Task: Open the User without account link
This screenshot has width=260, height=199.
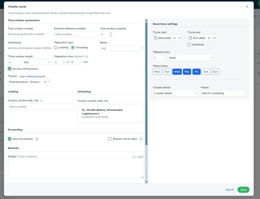Action: coord(32,76)
